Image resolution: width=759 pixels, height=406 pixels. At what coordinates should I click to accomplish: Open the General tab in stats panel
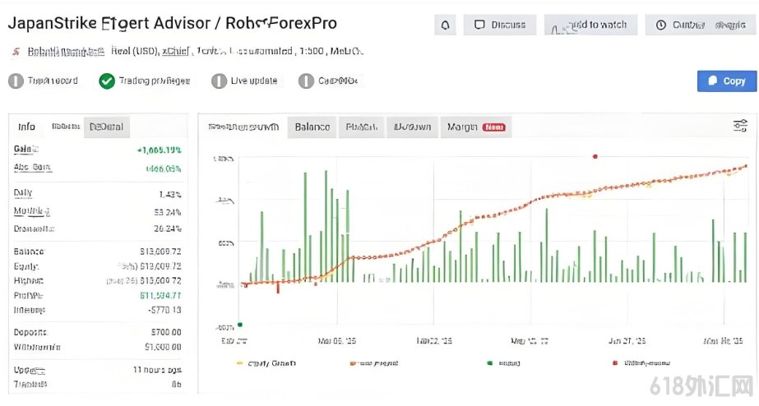(x=107, y=127)
